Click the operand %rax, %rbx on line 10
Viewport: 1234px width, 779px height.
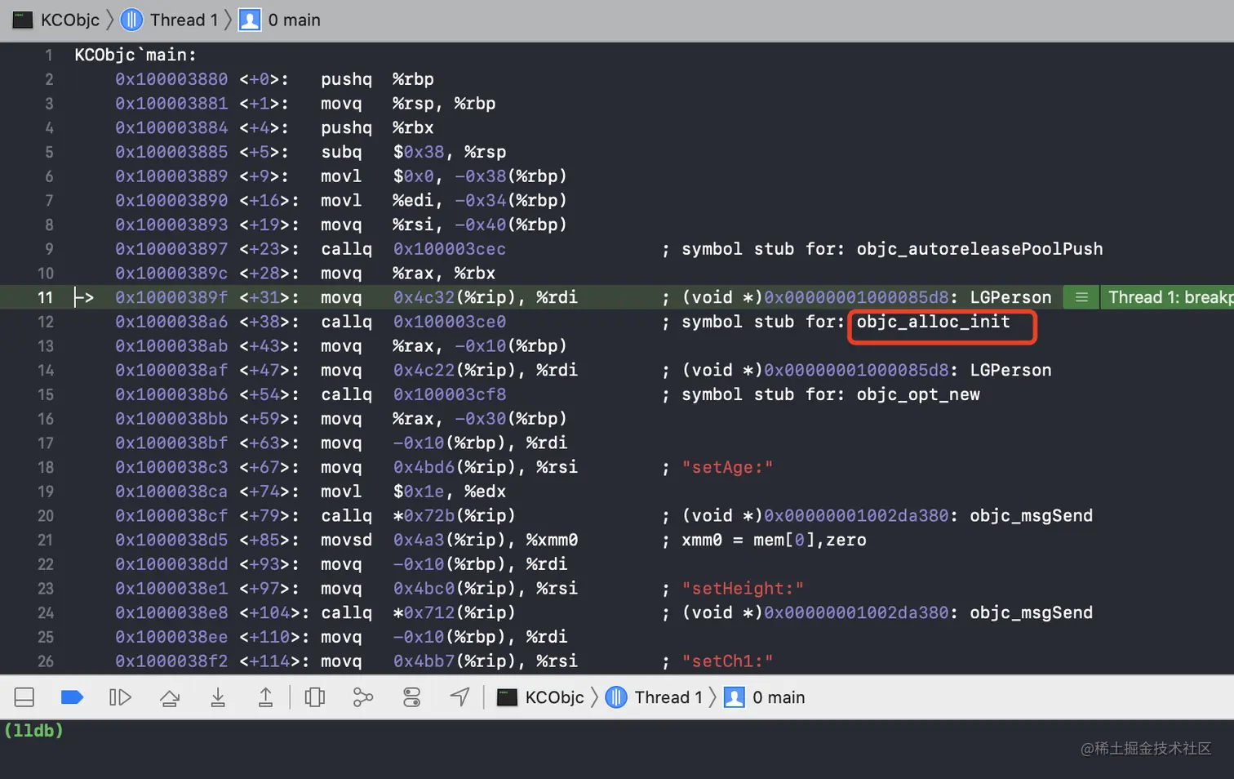(444, 273)
